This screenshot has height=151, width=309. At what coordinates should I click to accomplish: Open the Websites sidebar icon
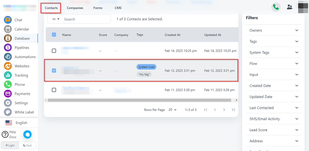pyautogui.click(x=8, y=66)
